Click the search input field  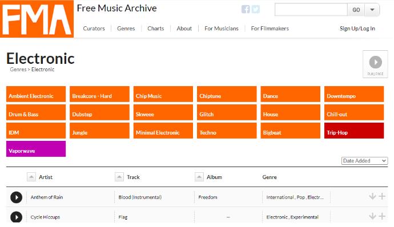tap(311, 10)
